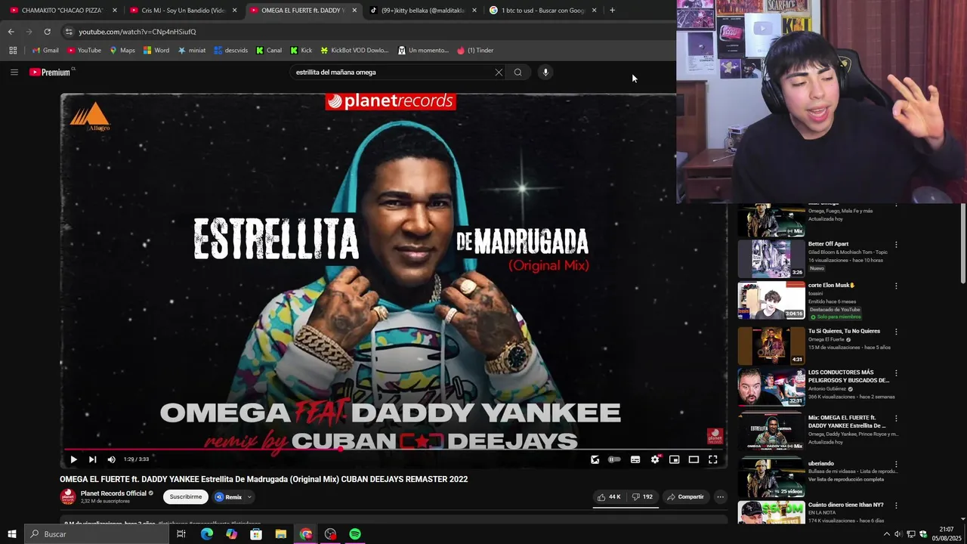Open more actions menu under the video
967x544 pixels.
click(721, 497)
